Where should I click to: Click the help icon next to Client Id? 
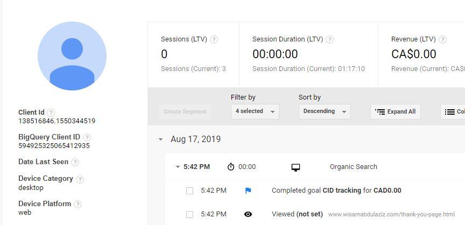(51, 112)
